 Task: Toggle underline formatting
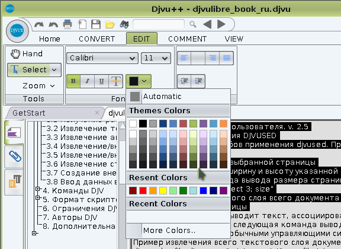101,81
